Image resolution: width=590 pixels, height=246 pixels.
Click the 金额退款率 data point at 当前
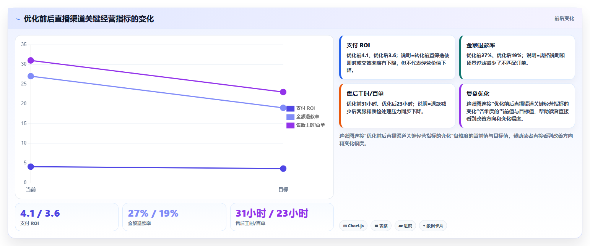coord(31,76)
